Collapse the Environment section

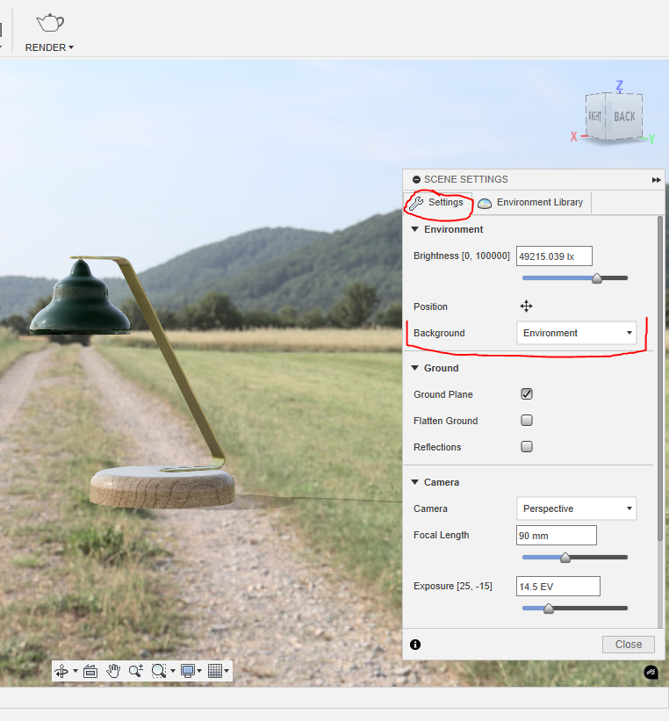pyautogui.click(x=414, y=229)
